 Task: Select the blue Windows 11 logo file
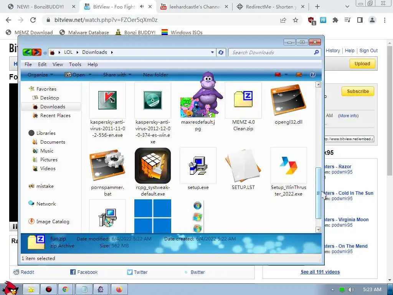153,216
